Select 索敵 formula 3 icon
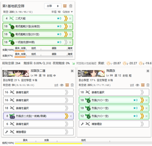Screen dimensions: 152x146 click(141, 63)
